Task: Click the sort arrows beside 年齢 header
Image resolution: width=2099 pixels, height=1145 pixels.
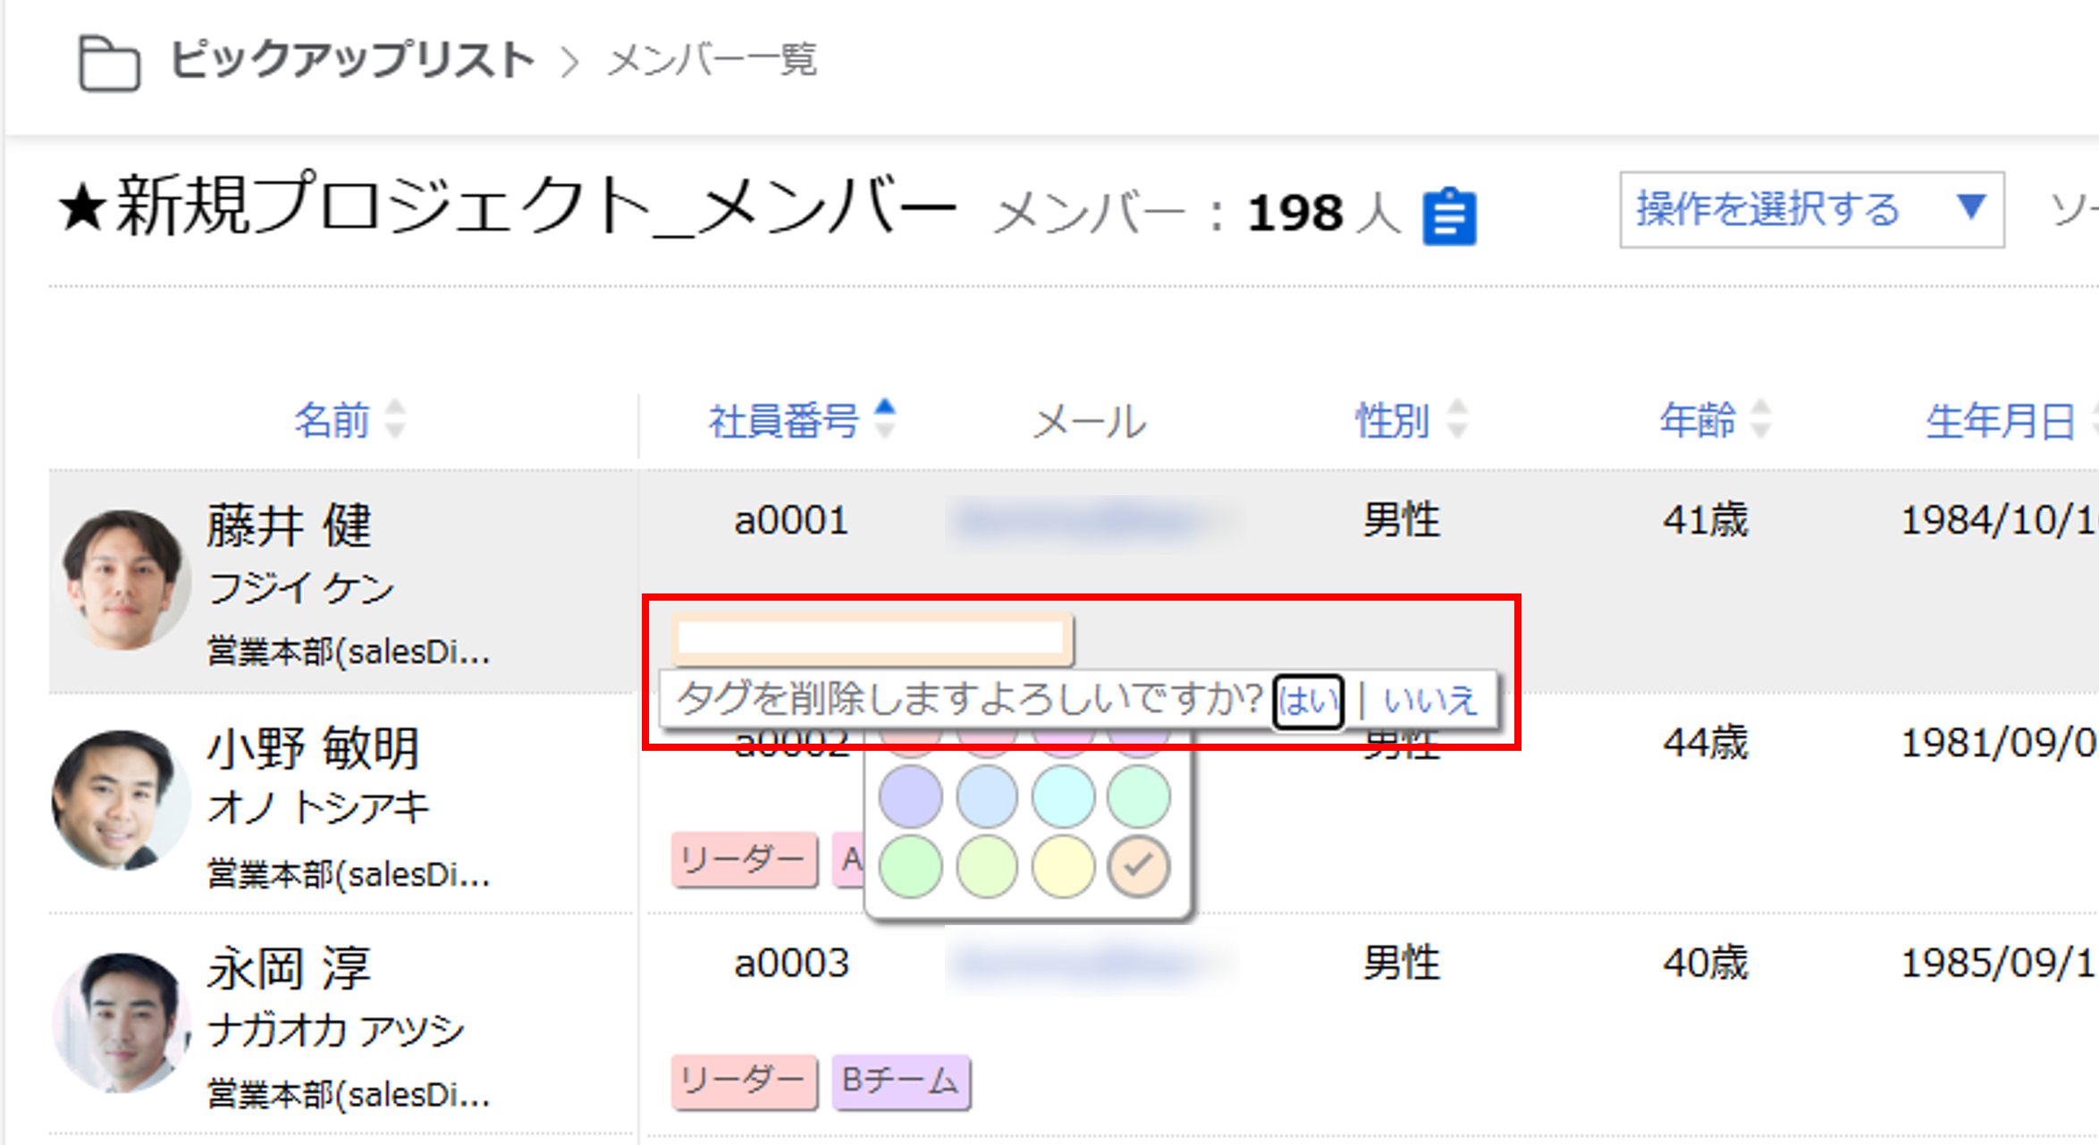Action: point(1760,419)
